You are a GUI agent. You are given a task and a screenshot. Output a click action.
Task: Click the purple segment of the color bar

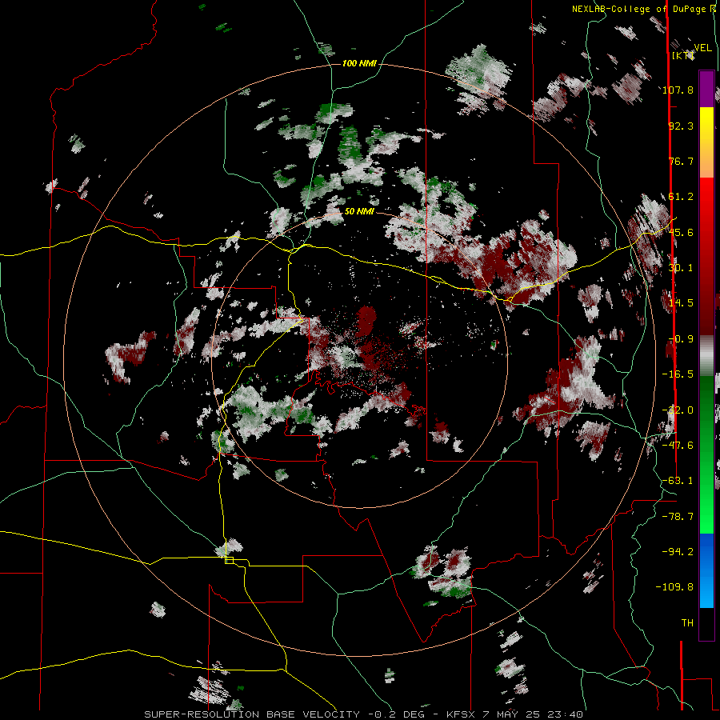pos(706,89)
